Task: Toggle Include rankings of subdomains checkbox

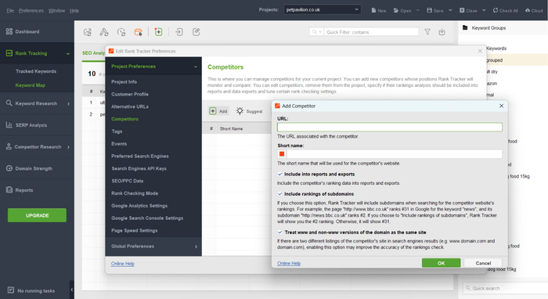Action: coord(280,194)
